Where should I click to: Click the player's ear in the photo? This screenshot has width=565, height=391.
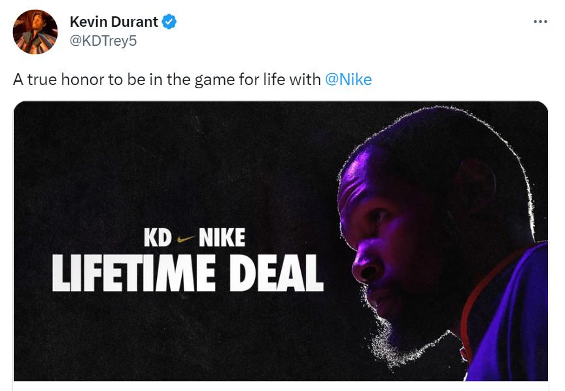coord(476,190)
